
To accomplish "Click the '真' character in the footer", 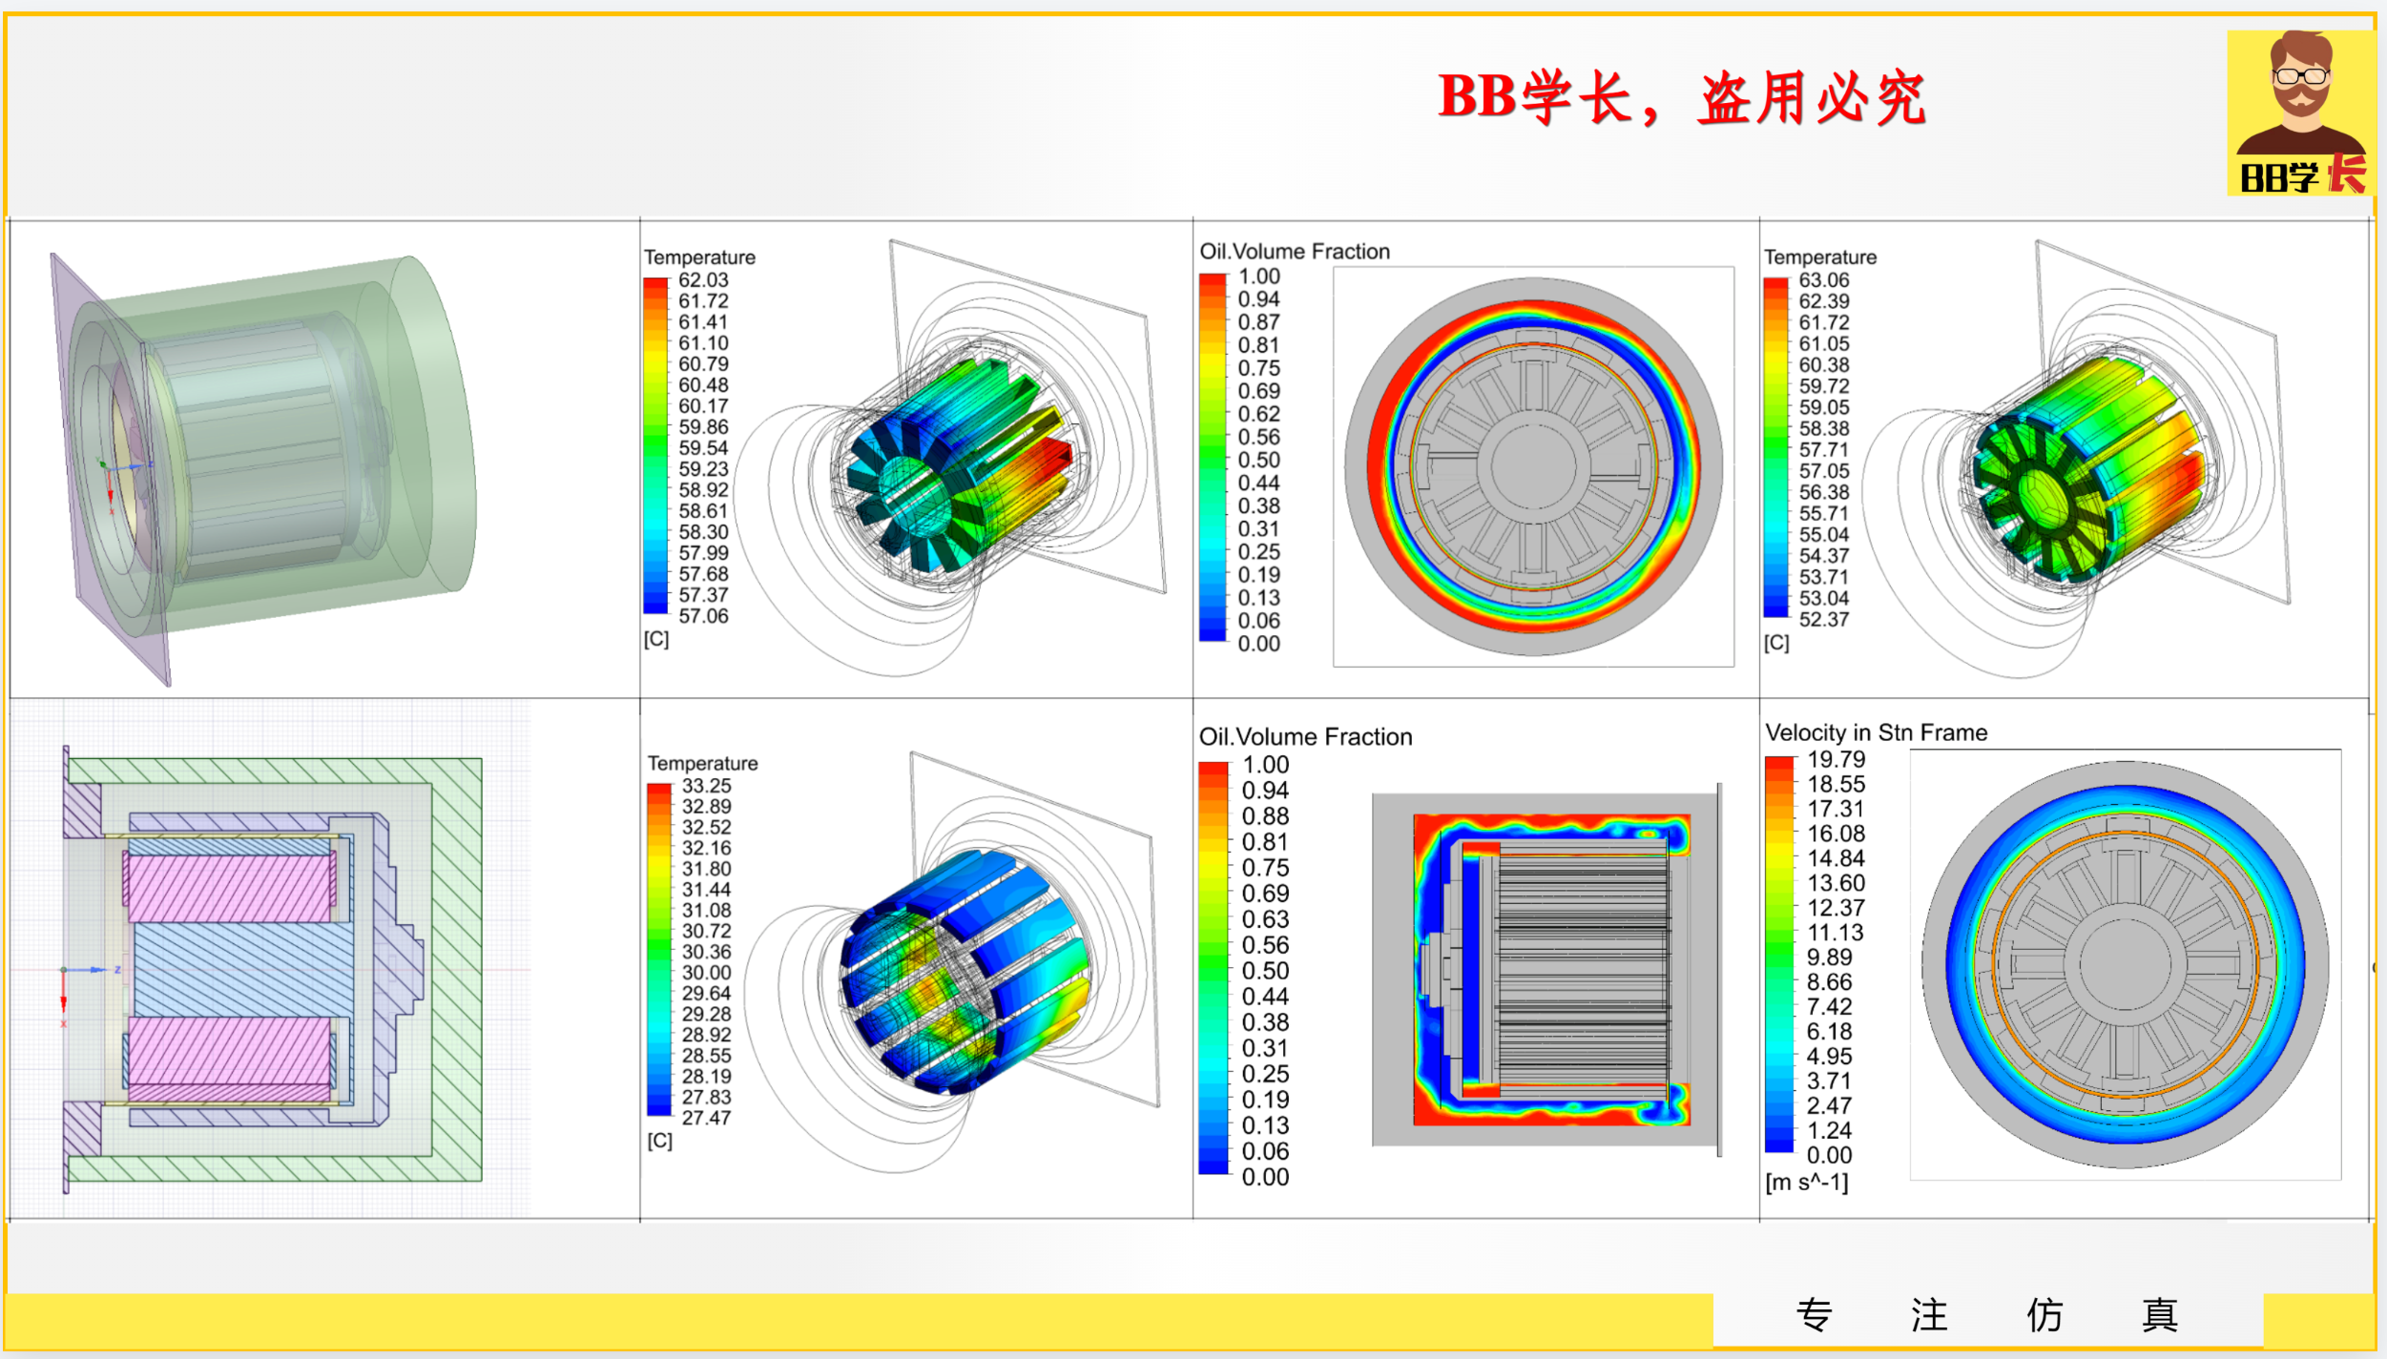I will (x=2160, y=1315).
